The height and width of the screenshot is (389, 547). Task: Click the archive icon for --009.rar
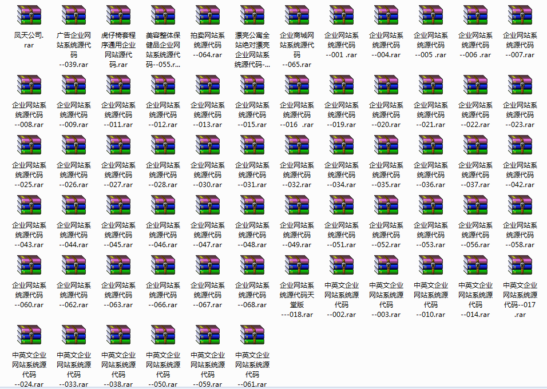[x=74, y=85]
